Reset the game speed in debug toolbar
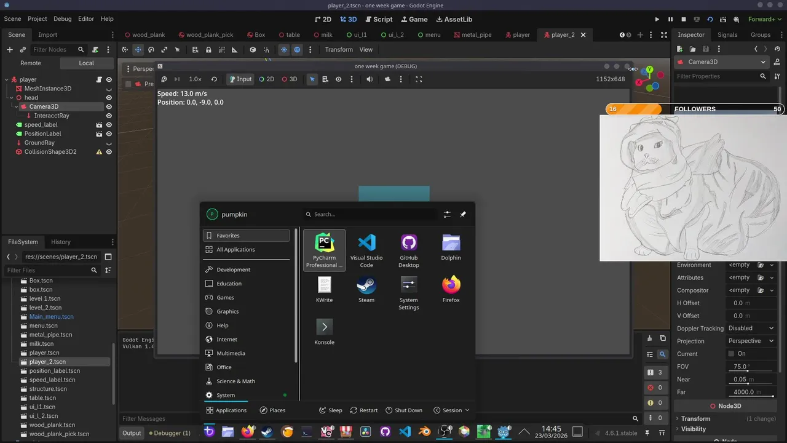Image resolution: width=787 pixels, height=443 pixels. (214, 79)
